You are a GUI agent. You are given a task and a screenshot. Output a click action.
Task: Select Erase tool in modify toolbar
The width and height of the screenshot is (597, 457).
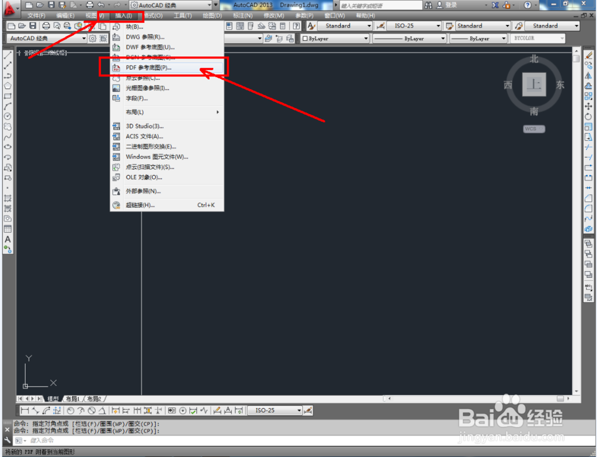[x=589, y=56]
